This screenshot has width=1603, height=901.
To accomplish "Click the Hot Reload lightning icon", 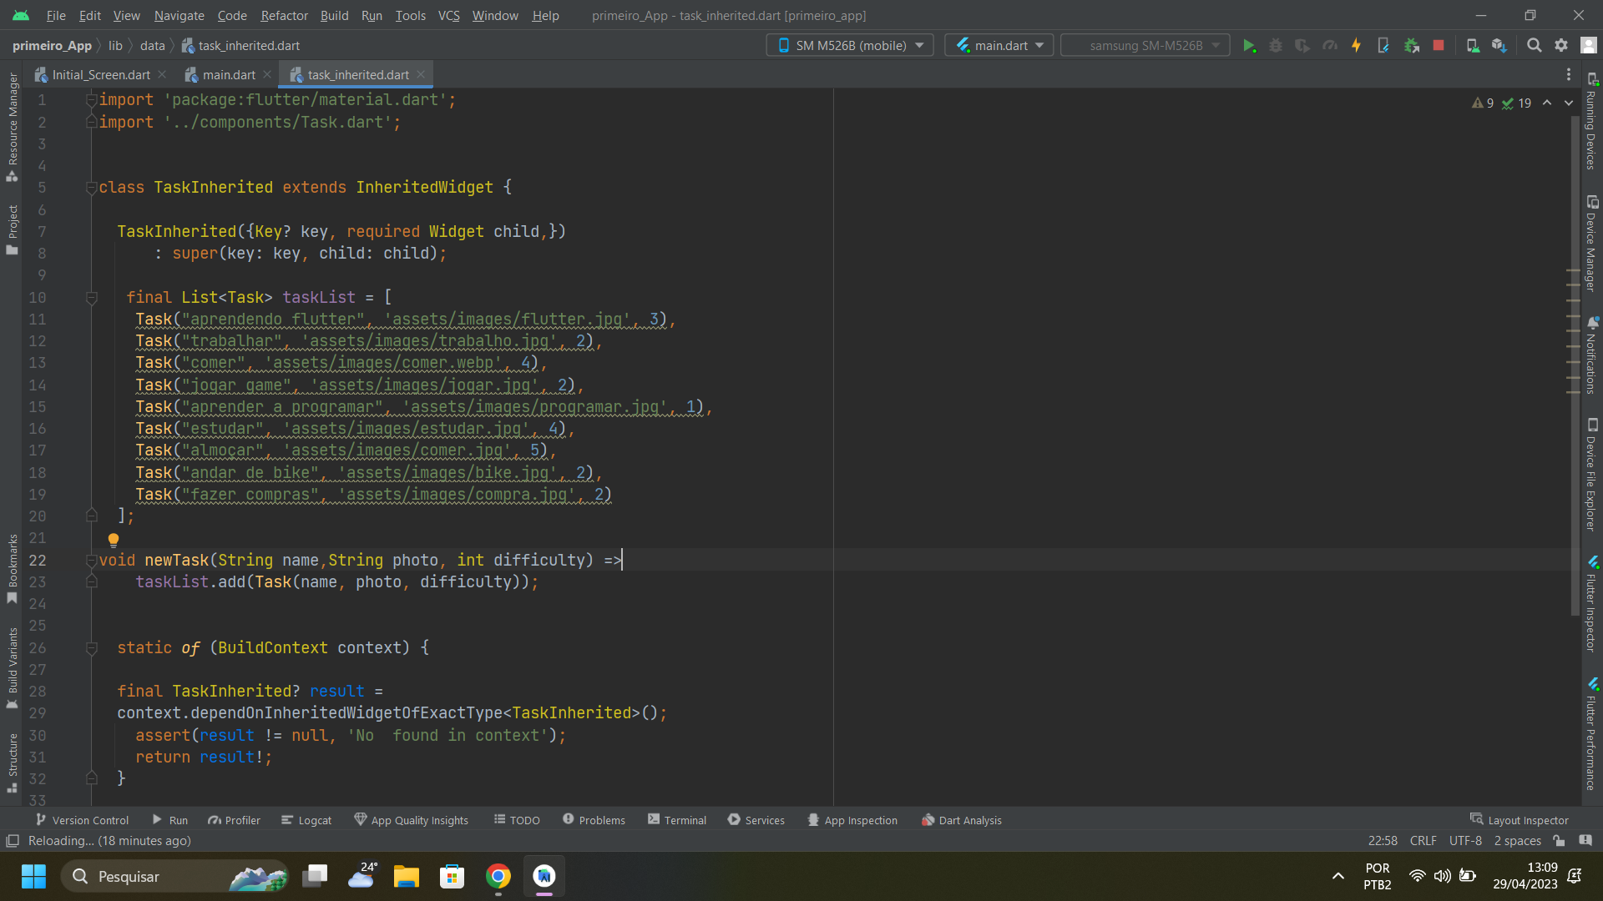I will tap(1357, 45).
